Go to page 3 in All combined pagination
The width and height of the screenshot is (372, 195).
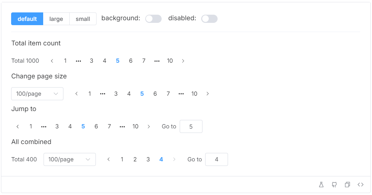[x=148, y=159]
